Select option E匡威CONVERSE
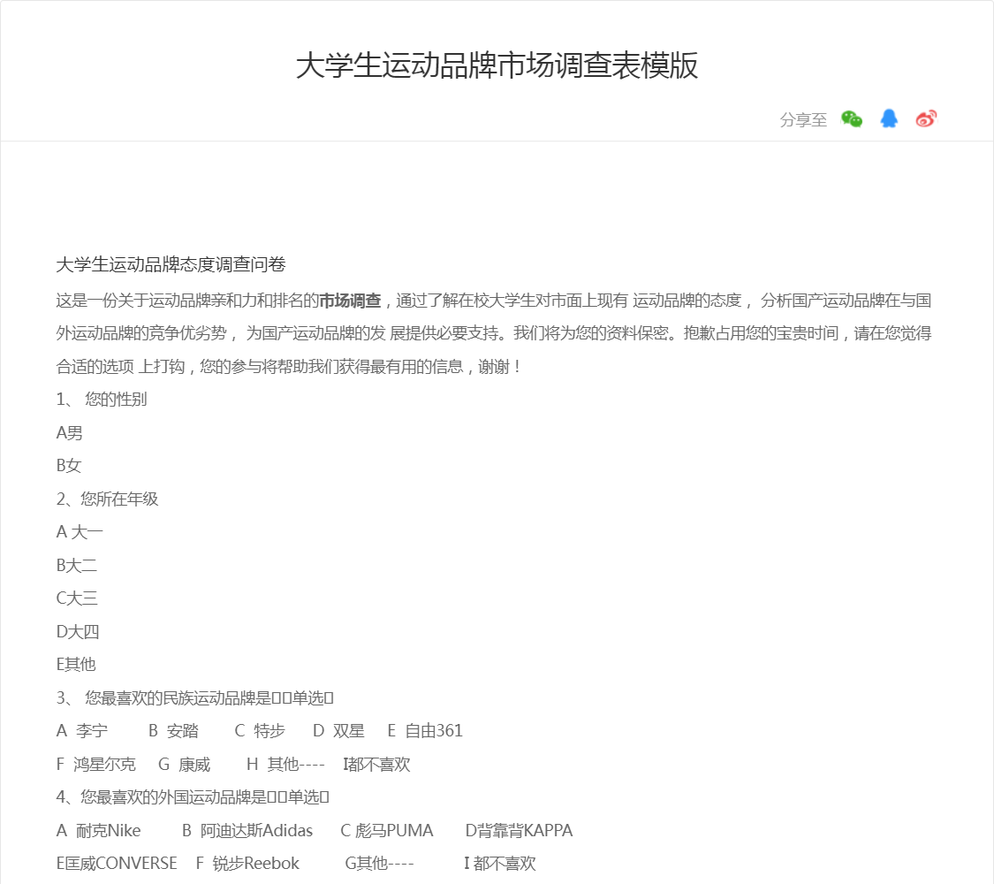Viewport: 994px width, 884px height. click(117, 864)
